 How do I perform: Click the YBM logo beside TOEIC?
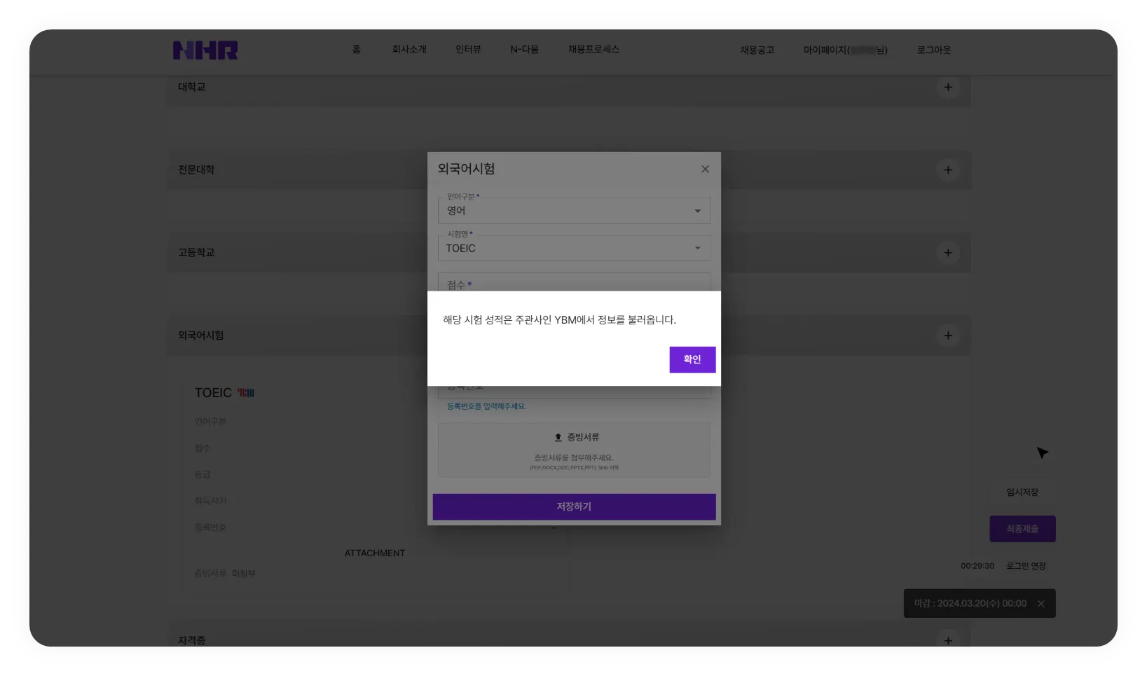(x=246, y=393)
